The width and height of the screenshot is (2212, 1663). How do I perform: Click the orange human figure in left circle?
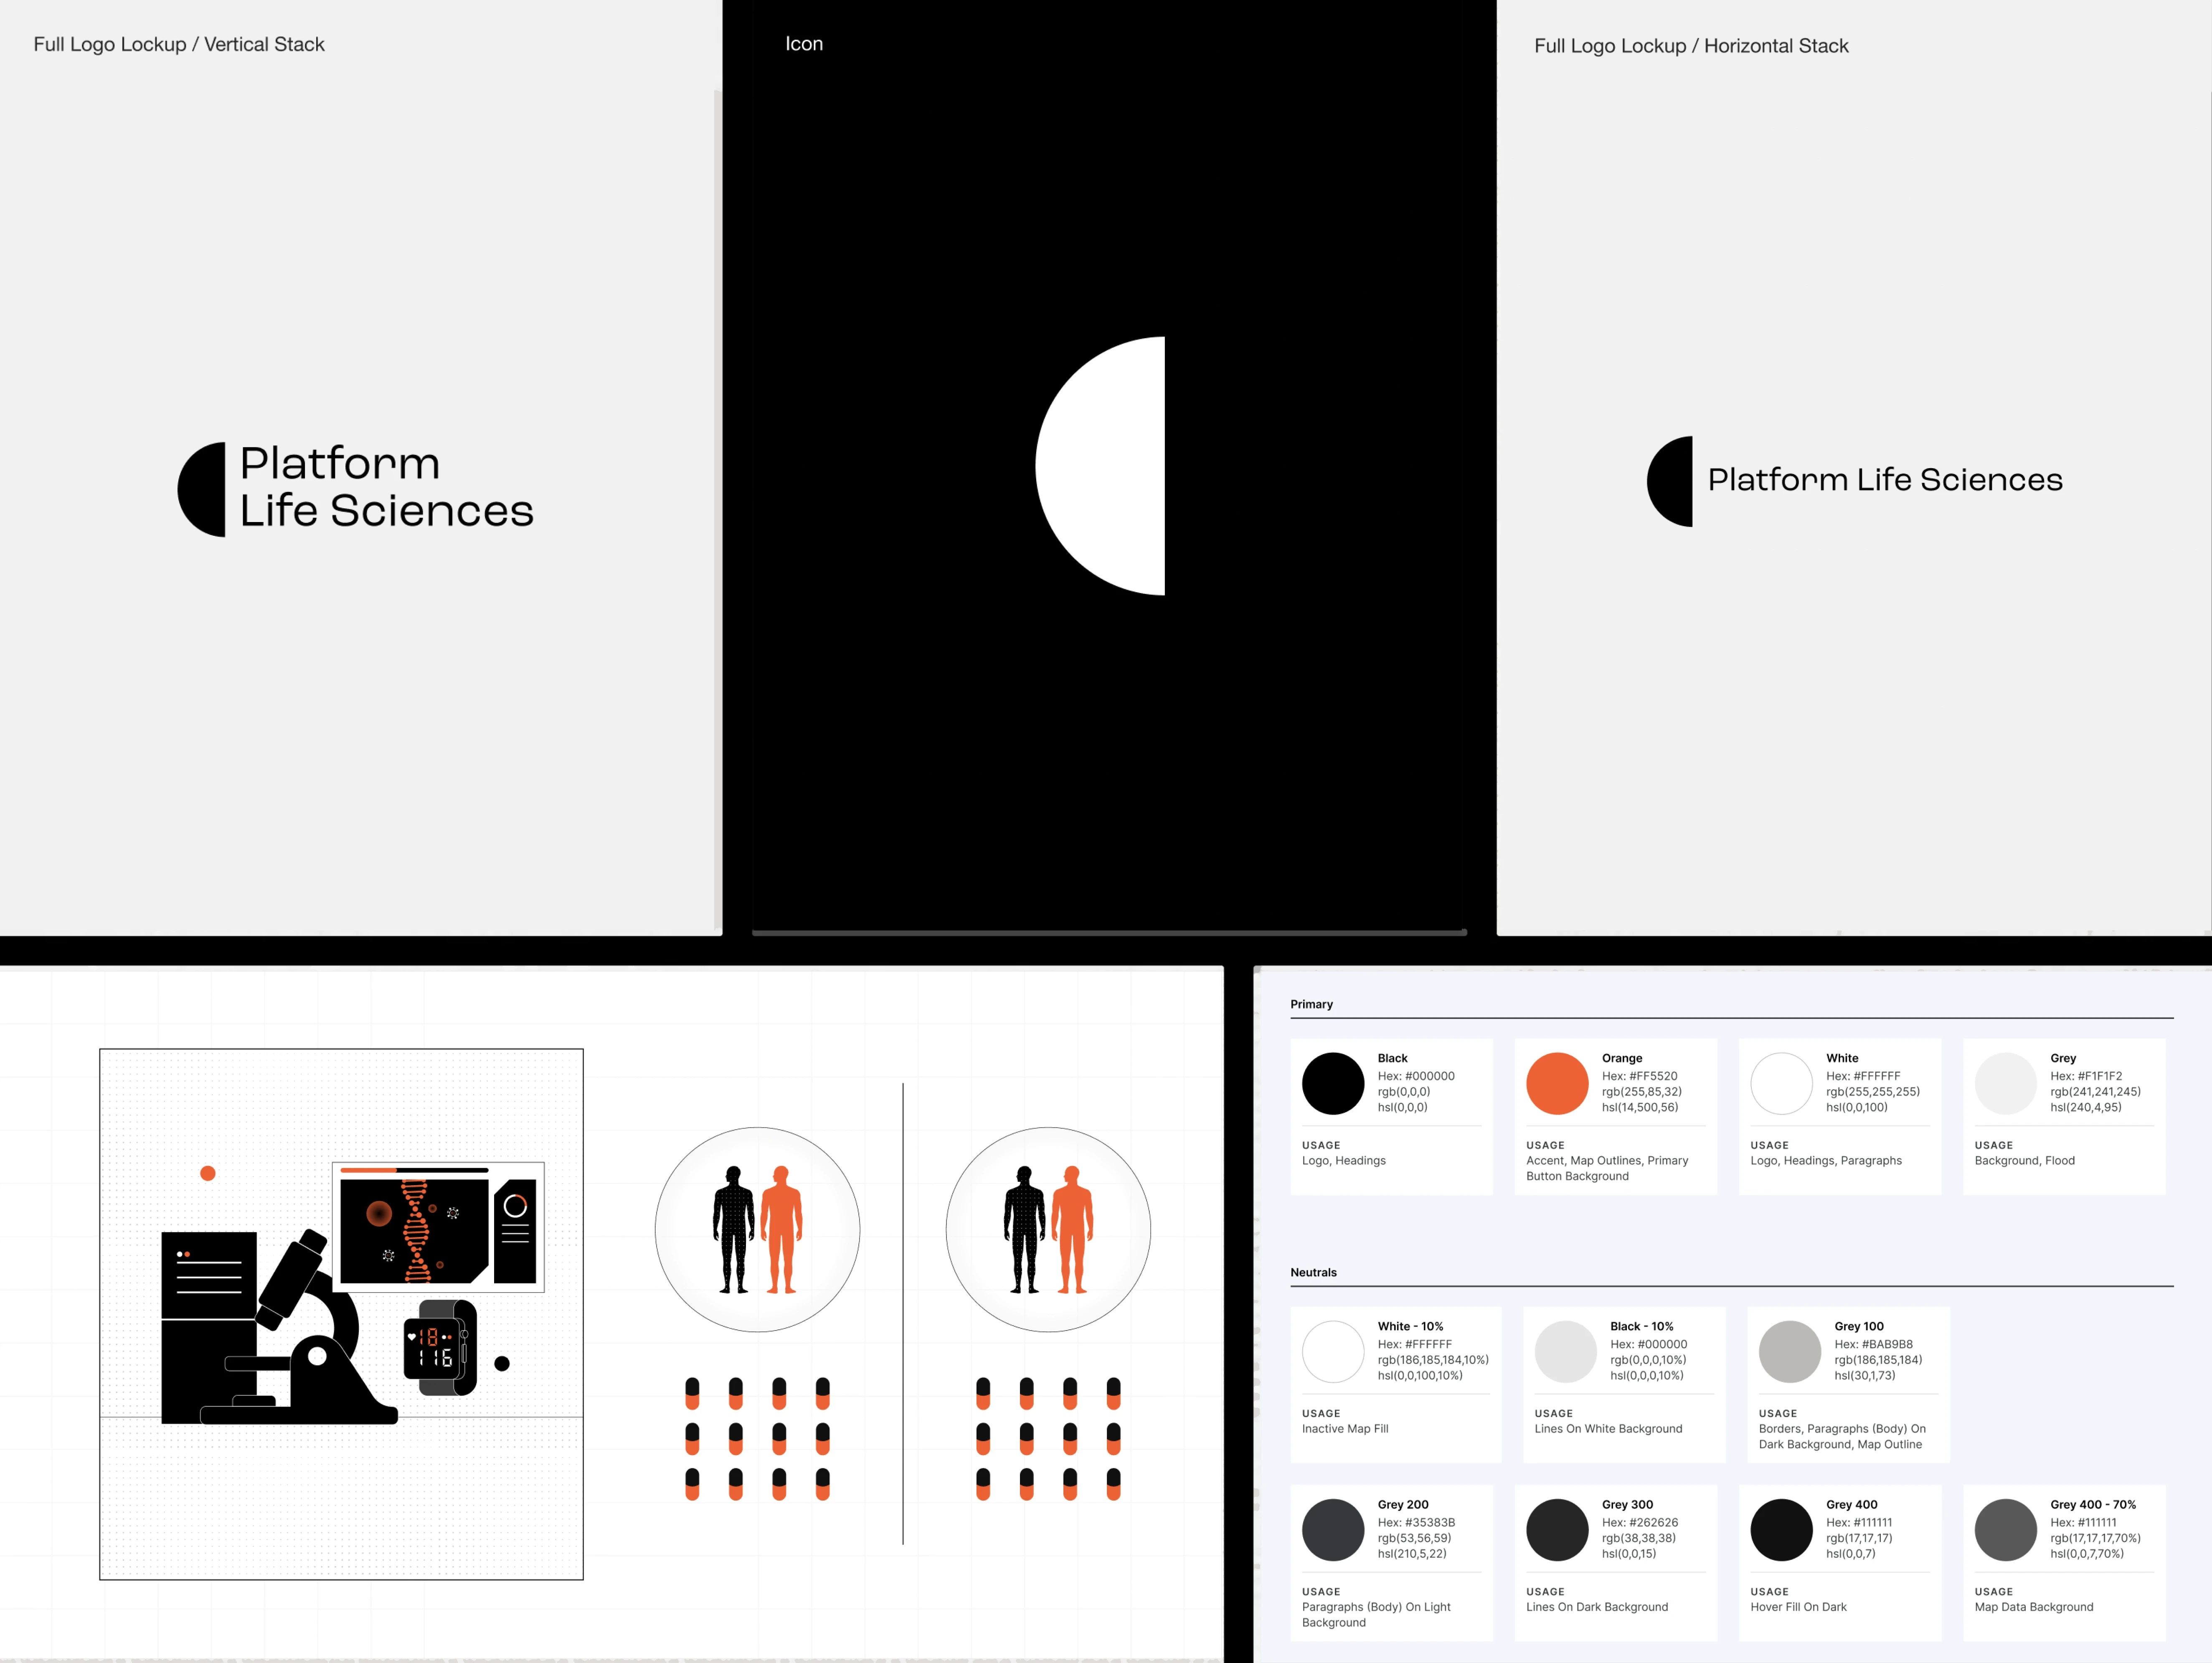point(781,1230)
